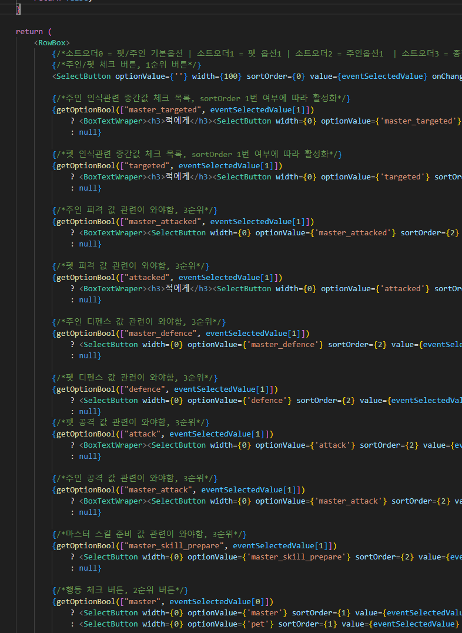The height and width of the screenshot is (633, 462).
Task: Click the comment '펫 공격 값 관련이 와야함'
Action: tap(130, 422)
